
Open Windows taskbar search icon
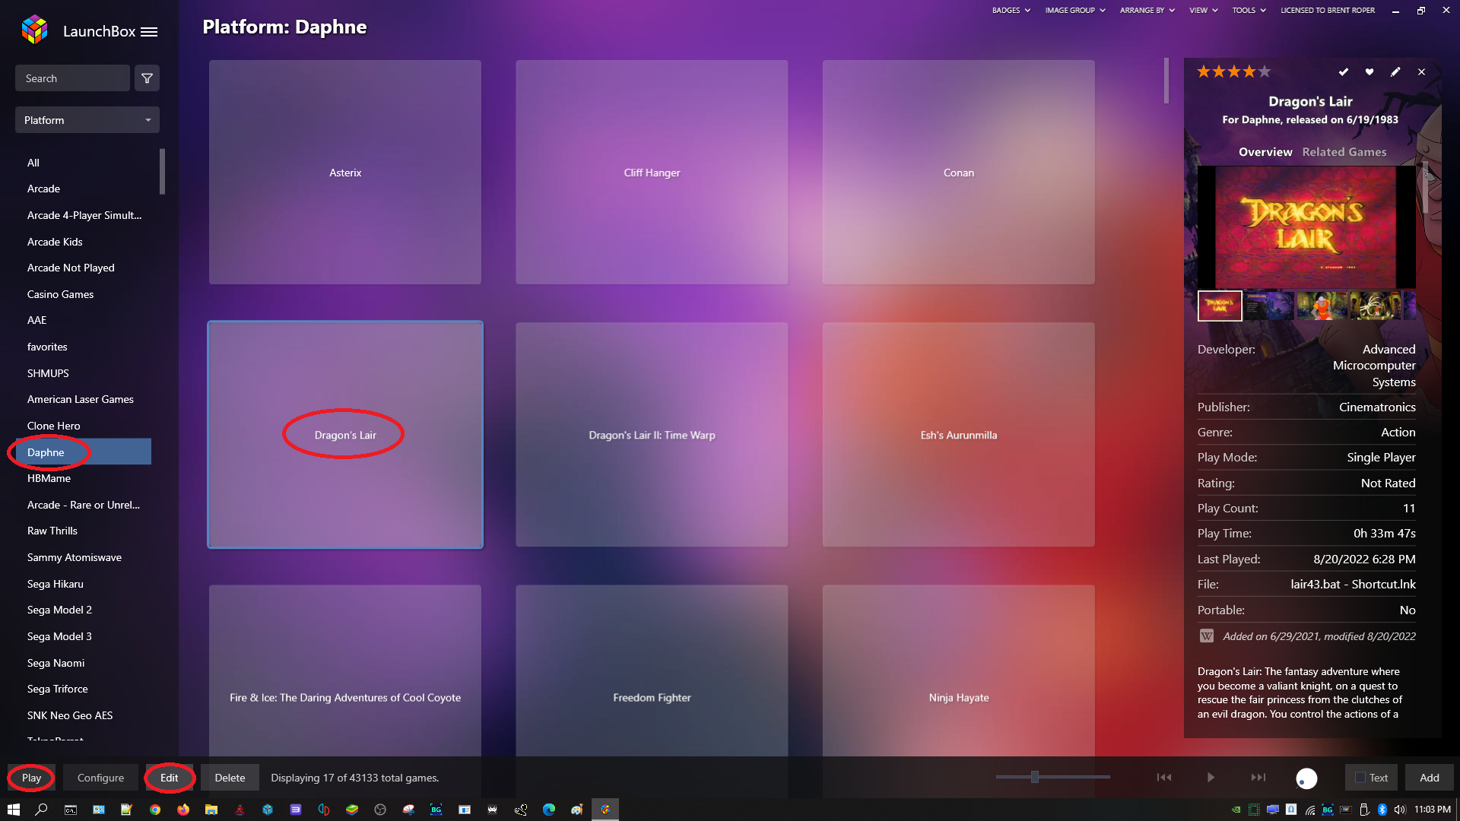coord(42,810)
